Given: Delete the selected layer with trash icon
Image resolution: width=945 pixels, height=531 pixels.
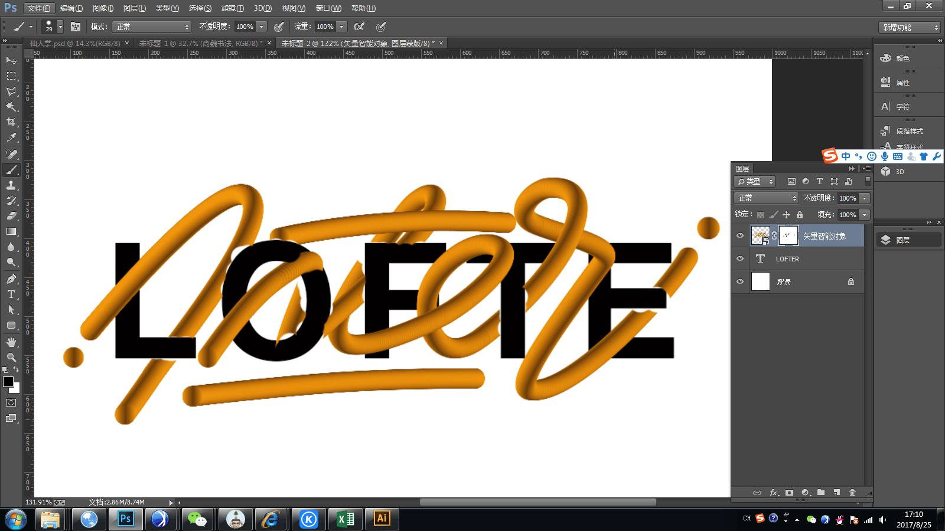Looking at the screenshot, I should [x=852, y=493].
